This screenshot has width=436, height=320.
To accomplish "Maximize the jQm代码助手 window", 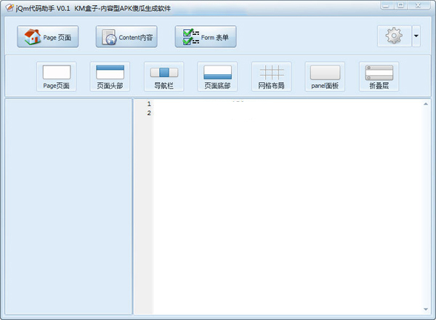I will pyautogui.click(x=401, y=5).
